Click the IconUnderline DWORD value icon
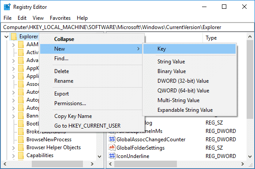 tap(112, 156)
